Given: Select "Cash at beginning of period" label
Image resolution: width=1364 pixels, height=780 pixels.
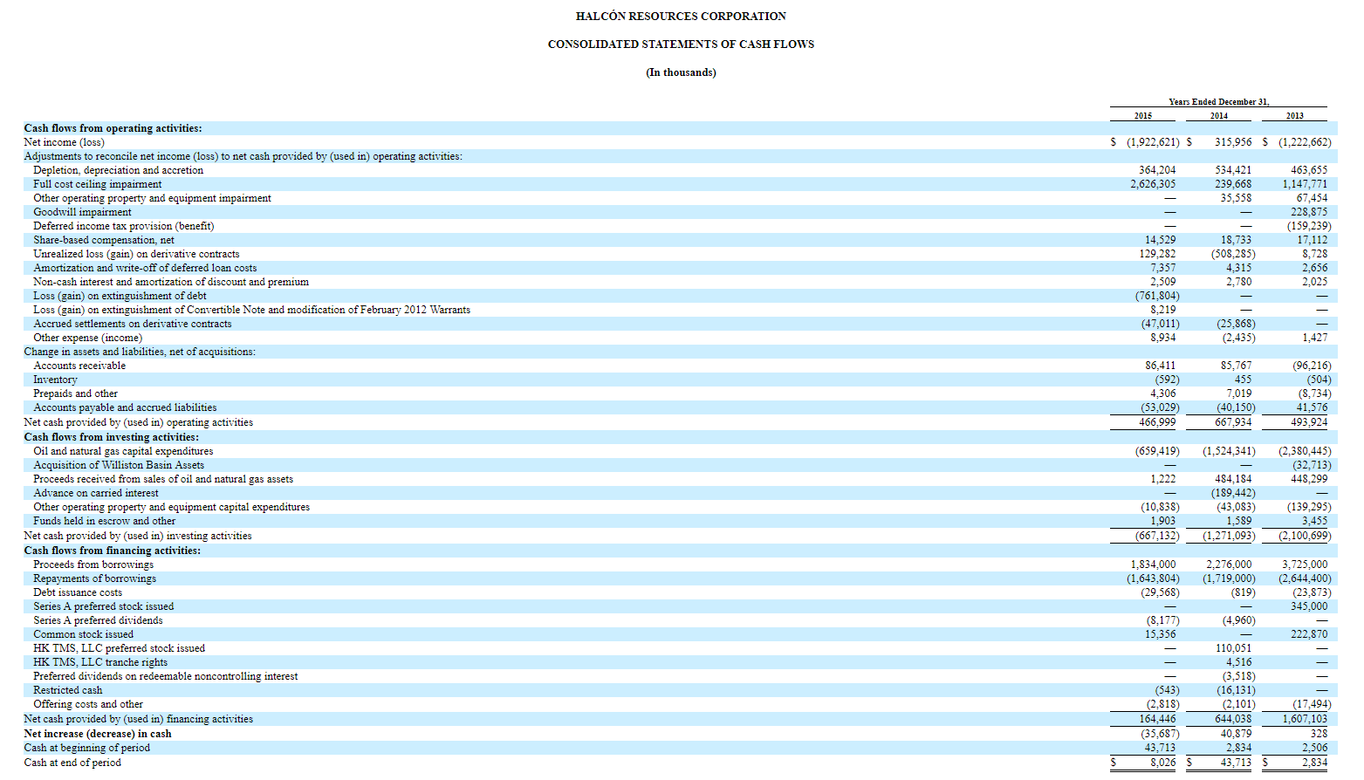Looking at the screenshot, I should (86, 748).
